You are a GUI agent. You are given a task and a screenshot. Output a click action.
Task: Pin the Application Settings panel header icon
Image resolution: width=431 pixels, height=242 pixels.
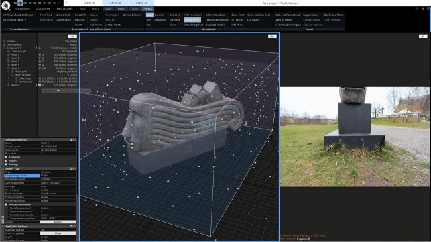click(x=71, y=227)
